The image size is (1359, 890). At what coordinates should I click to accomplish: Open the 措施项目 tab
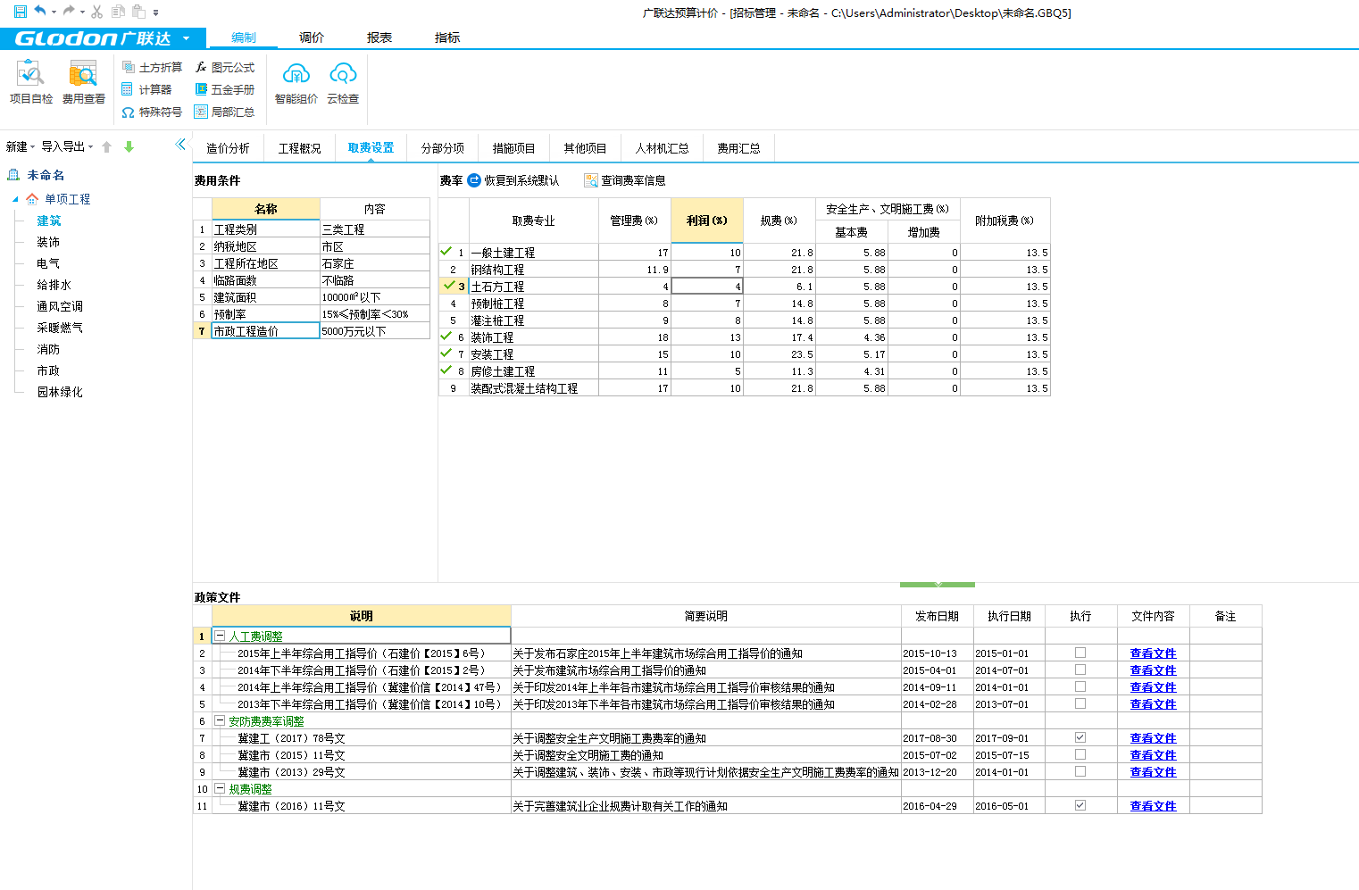click(x=513, y=148)
